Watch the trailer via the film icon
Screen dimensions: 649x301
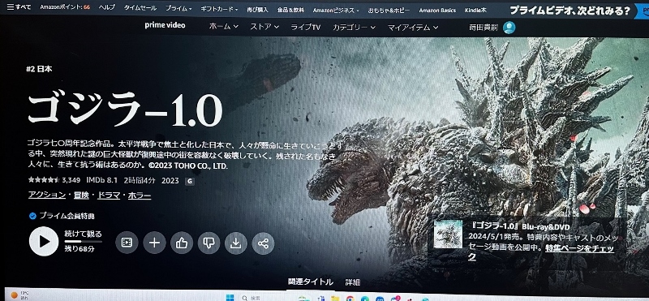click(127, 243)
